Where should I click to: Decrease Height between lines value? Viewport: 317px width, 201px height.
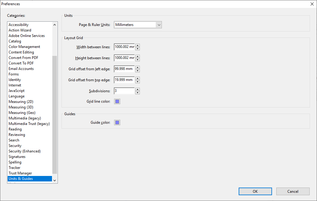tap(138, 60)
